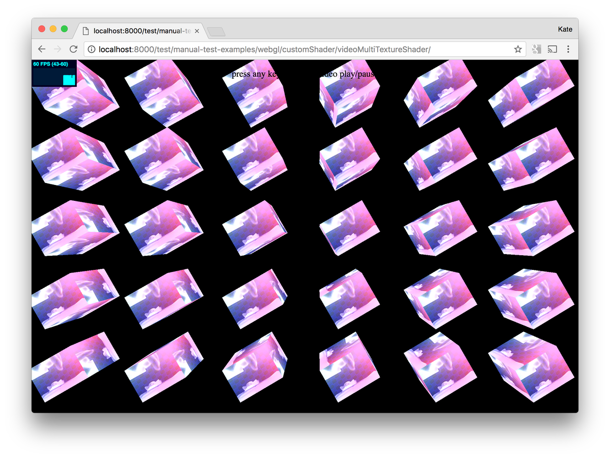Image resolution: width=610 pixels, height=458 pixels.
Task: Reload the videoMultiTextureShader page
Action: (x=73, y=49)
